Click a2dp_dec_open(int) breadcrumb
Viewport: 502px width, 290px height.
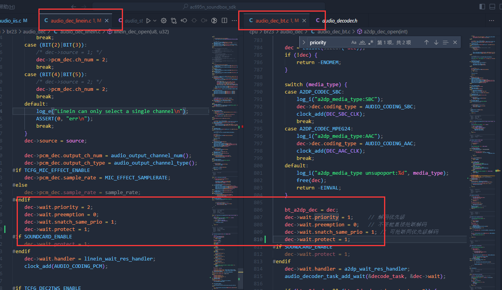pos(383,31)
